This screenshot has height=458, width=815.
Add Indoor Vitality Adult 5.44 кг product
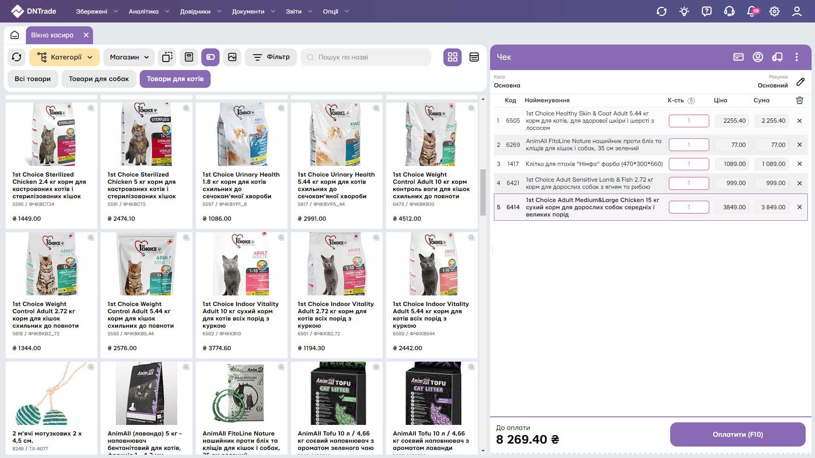pyautogui.click(x=432, y=295)
